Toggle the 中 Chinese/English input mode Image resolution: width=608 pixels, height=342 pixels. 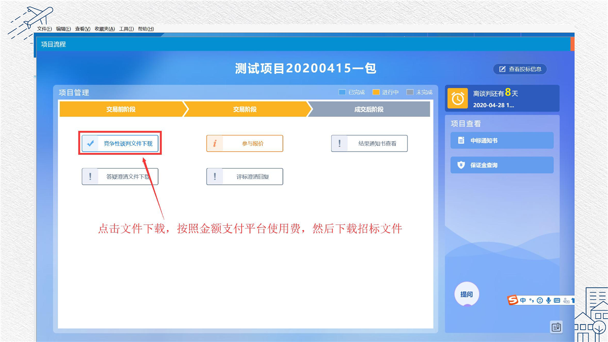pos(523,300)
